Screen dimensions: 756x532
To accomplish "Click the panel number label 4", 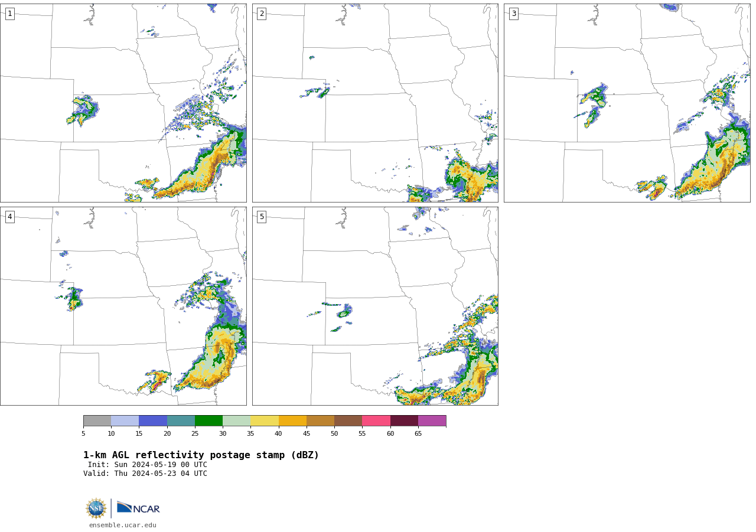I will [x=9, y=217].
